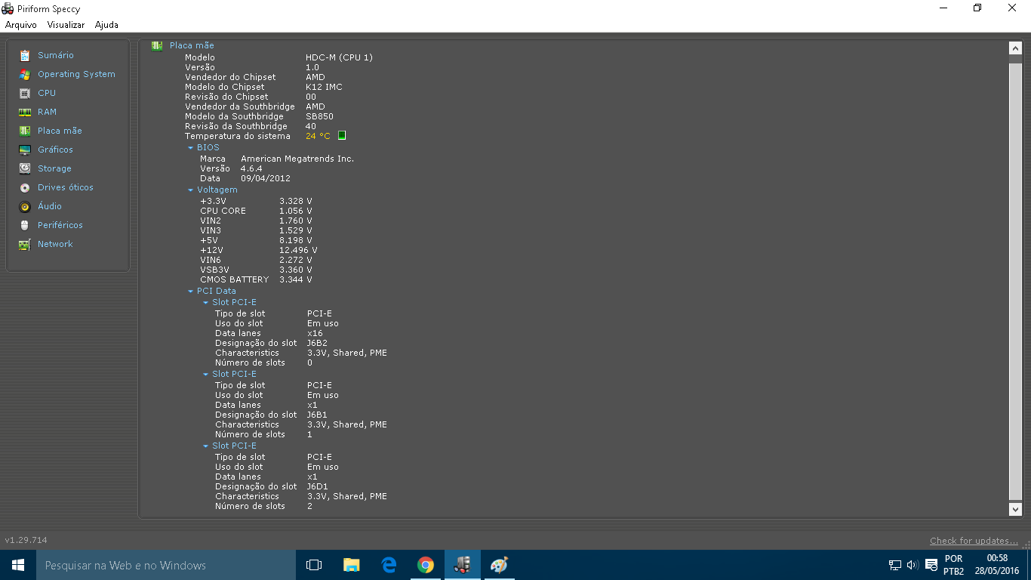Click the Periféricos mouse icon
Viewport: 1031px width, 580px height.
point(25,225)
